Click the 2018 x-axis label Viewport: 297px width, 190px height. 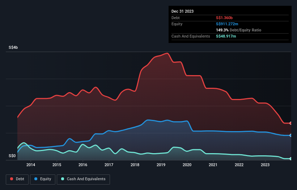click(x=135, y=165)
